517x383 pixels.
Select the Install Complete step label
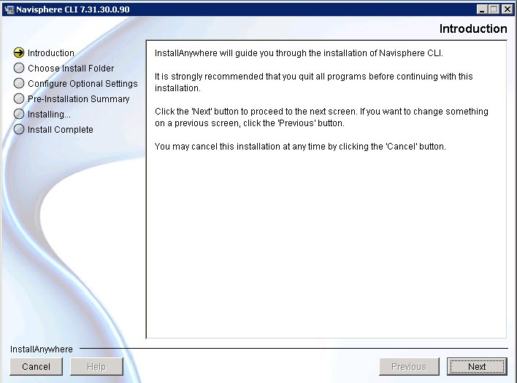[x=61, y=130]
